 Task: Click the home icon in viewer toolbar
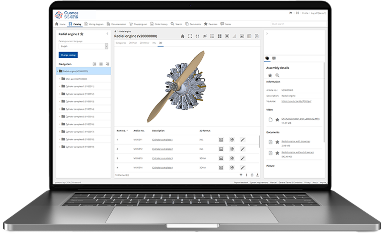coord(183,36)
